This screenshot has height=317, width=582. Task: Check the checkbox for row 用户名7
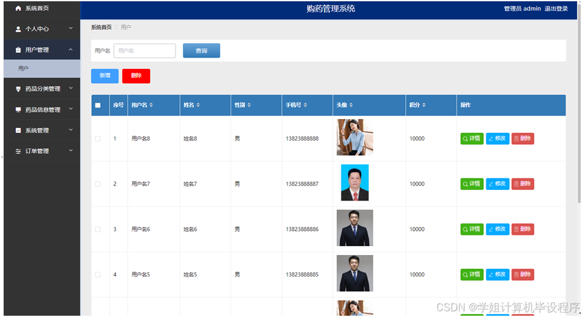pos(98,184)
